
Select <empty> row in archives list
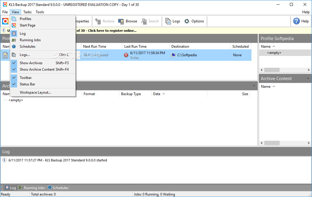(16, 100)
